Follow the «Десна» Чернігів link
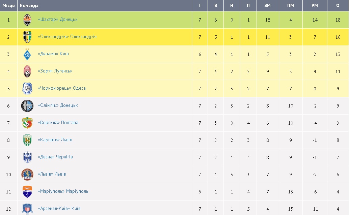 click(x=55, y=157)
